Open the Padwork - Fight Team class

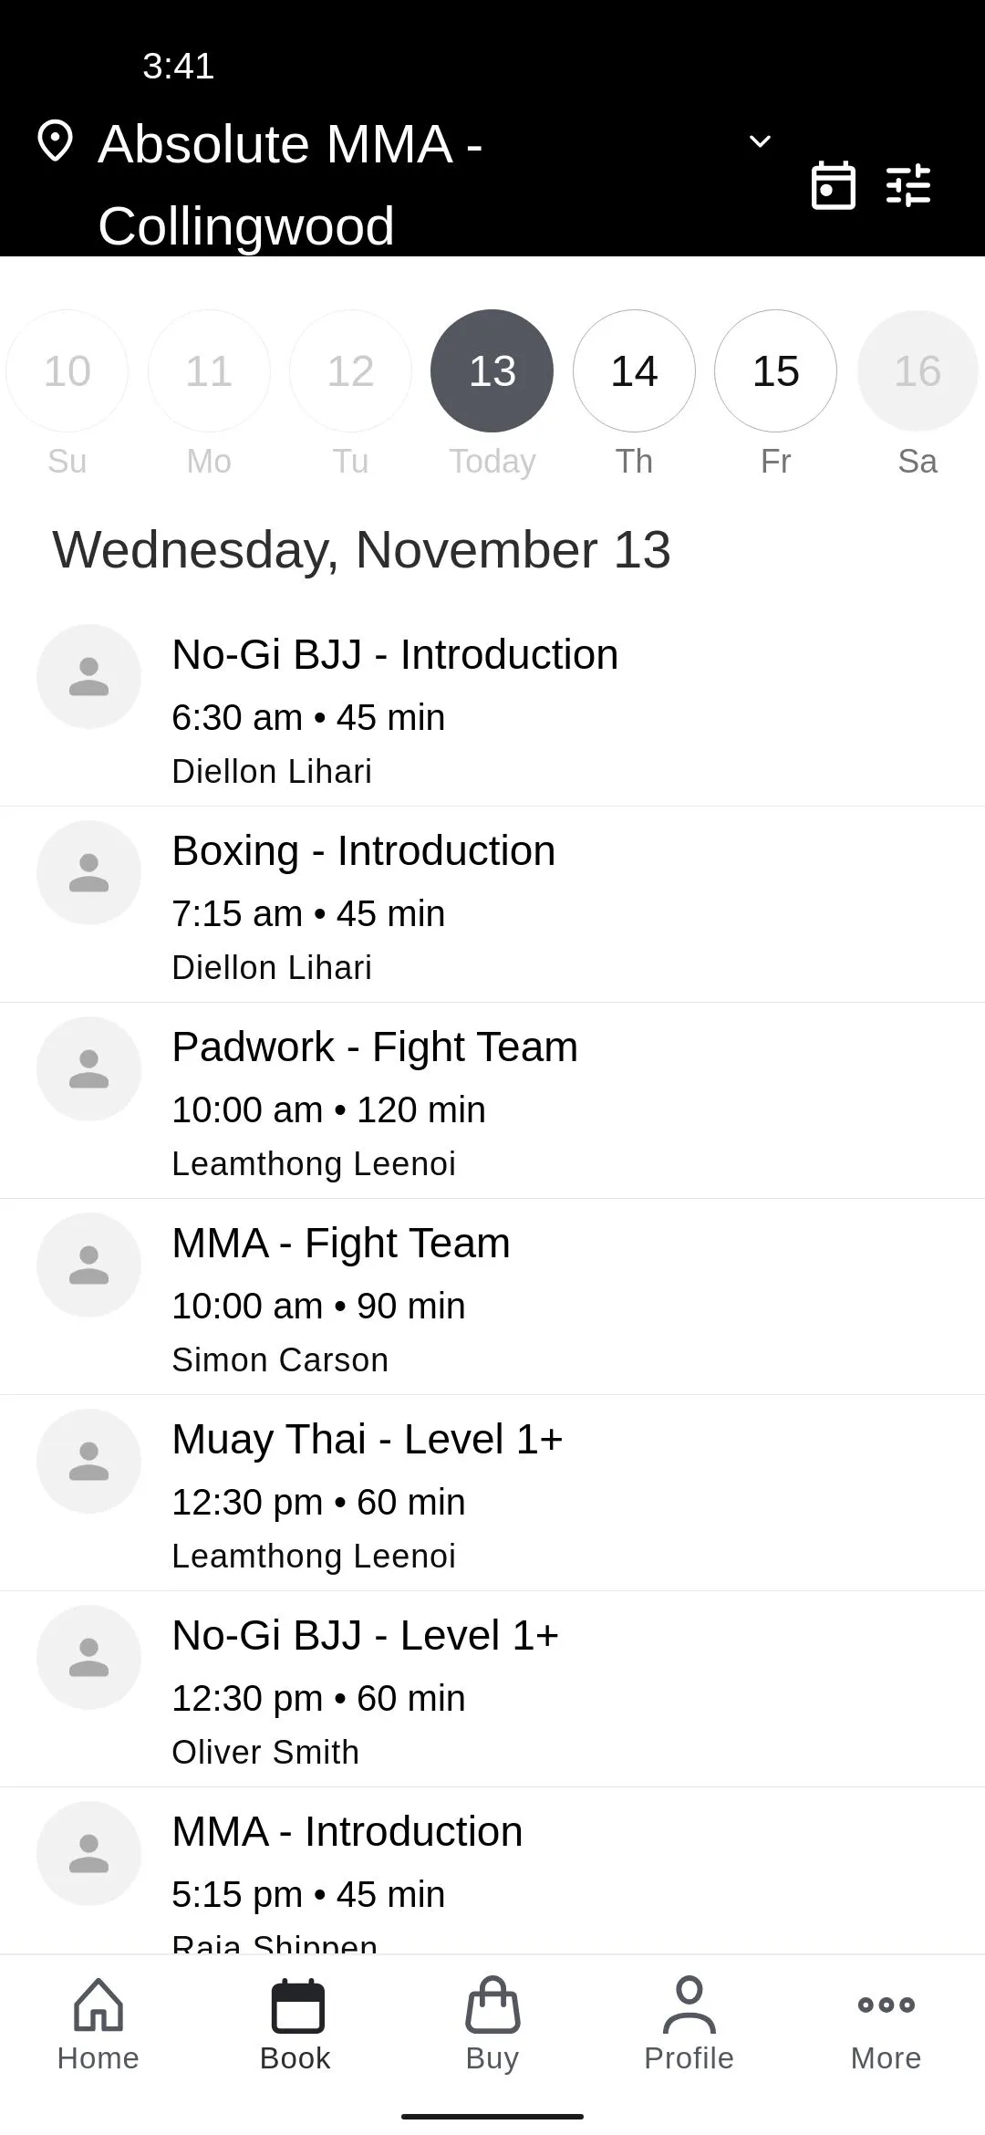[x=493, y=1101]
